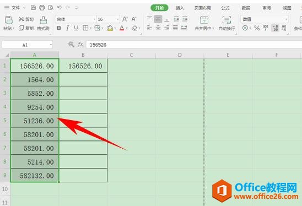Apply distributed alignment

coord(184,28)
